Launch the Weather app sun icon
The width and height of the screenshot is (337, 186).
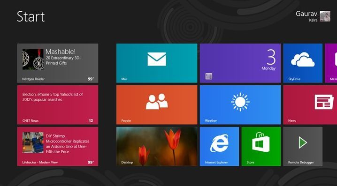tap(240, 102)
